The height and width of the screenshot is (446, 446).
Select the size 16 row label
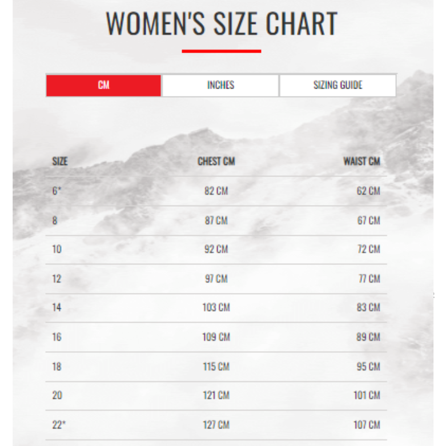coord(57,337)
